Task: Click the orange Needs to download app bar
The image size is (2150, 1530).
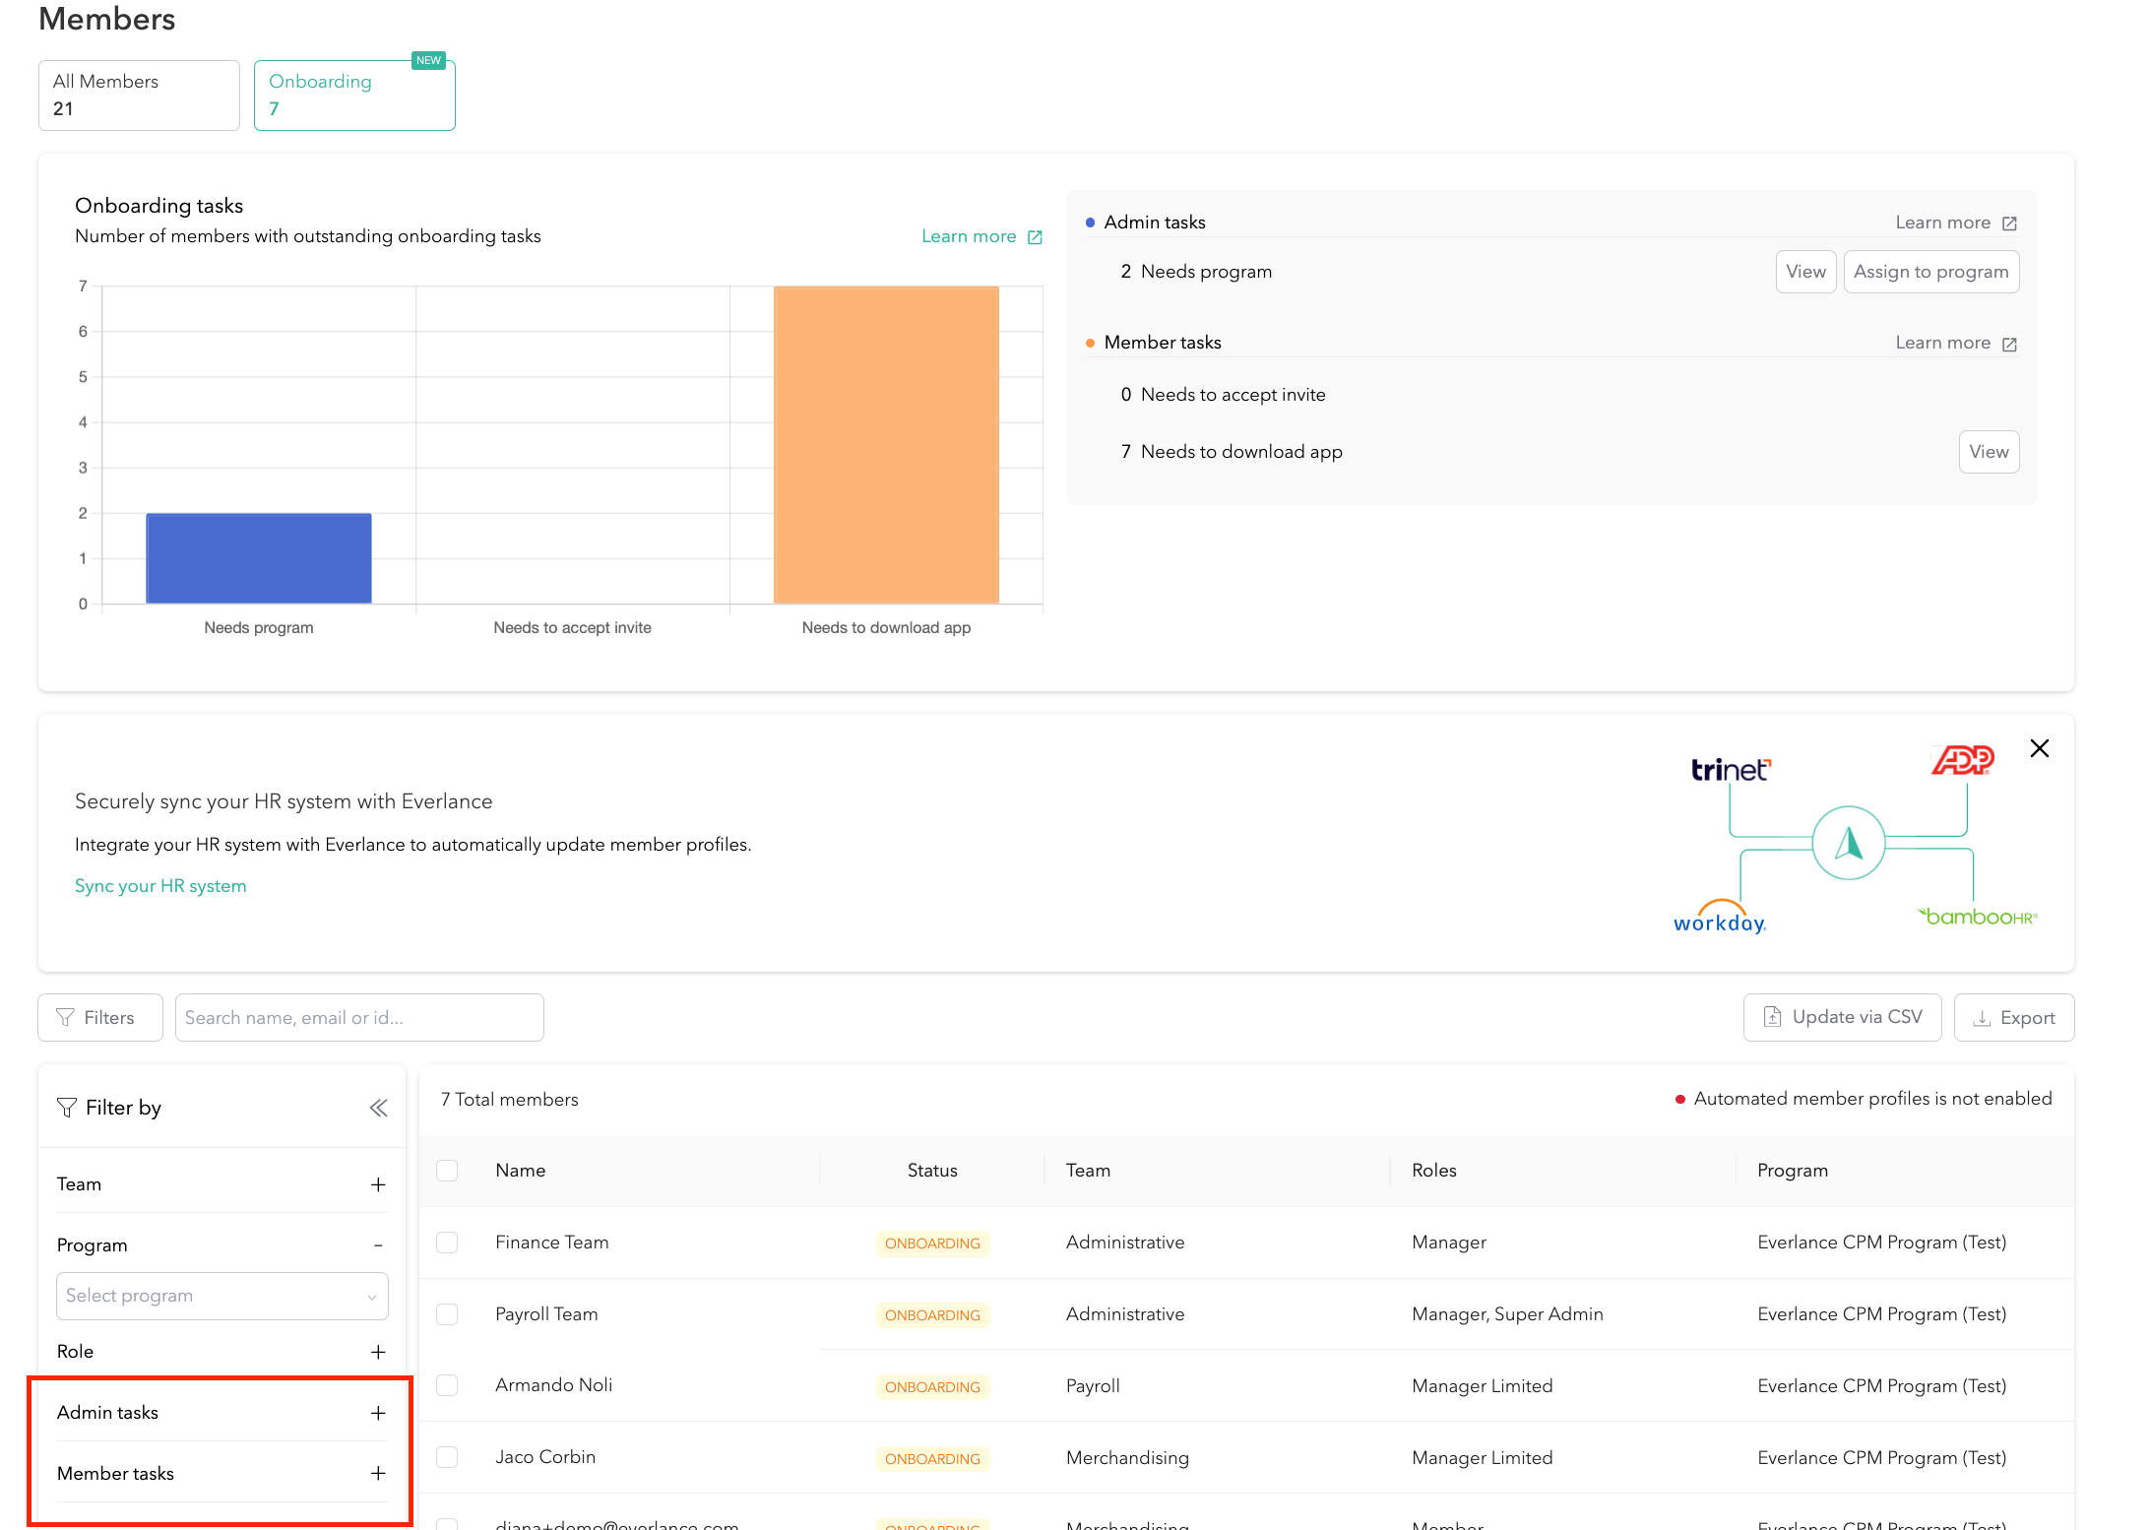Action: pos(886,444)
